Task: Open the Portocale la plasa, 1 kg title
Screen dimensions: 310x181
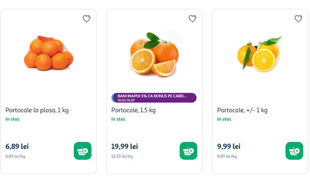Action: click(37, 110)
